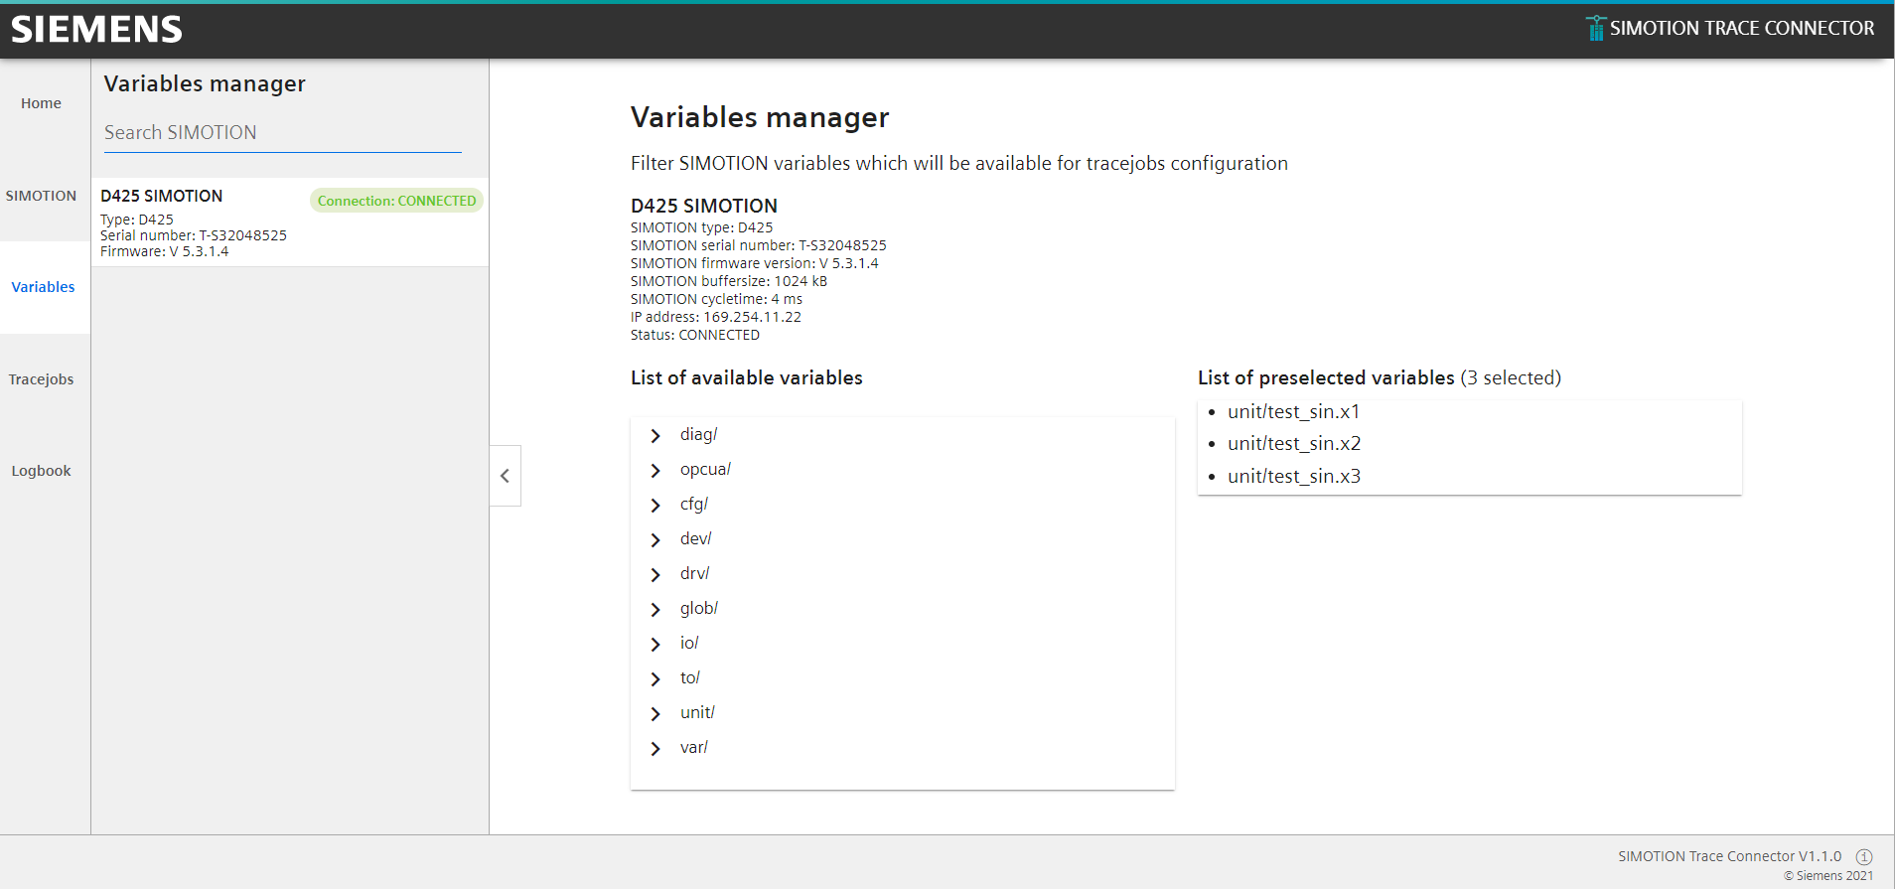1895x889 pixels.
Task: Go to the Home page
Action: pos(41,103)
